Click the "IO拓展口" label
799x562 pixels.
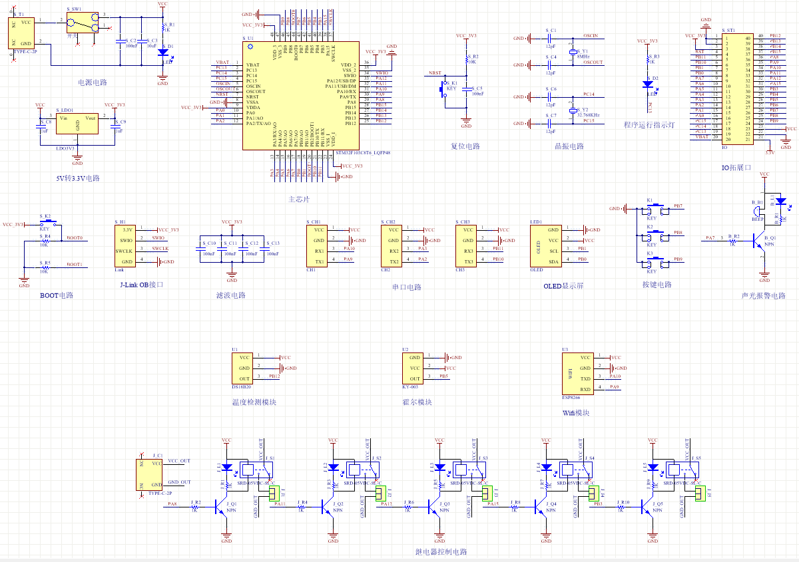pos(737,168)
